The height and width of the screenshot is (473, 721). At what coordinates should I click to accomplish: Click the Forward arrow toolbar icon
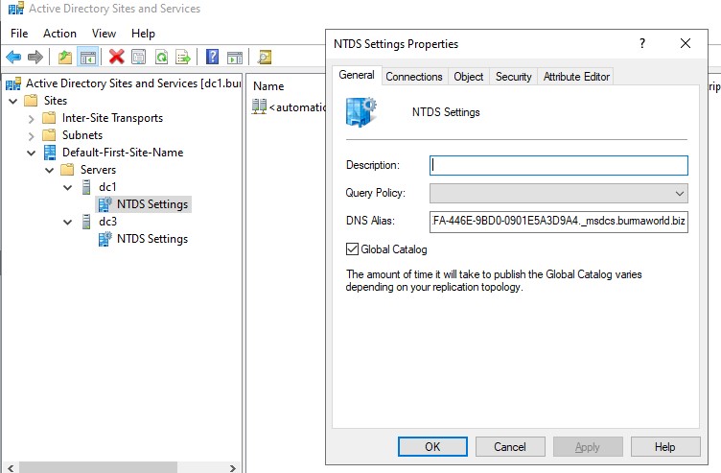(x=35, y=57)
